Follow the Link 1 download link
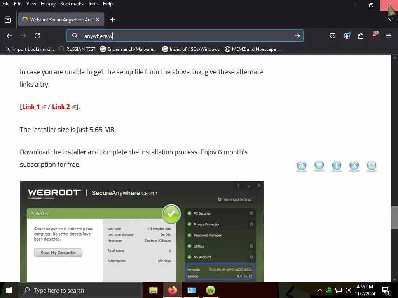Screen dimensions: 398x298 click(31, 107)
